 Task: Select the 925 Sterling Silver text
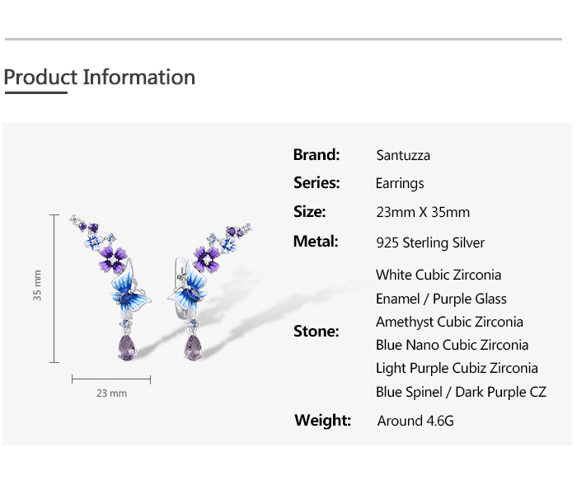(x=430, y=242)
